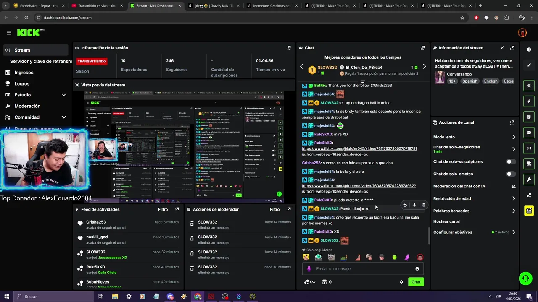This screenshot has height=302, width=538.
Task: Click the purple microphone icon in message box
Action: [309, 269]
